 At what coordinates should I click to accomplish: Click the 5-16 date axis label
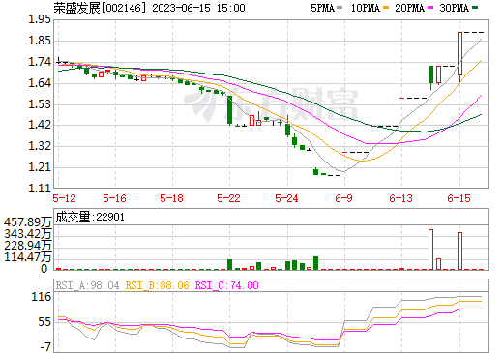pyautogui.click(x=114, y=198)
